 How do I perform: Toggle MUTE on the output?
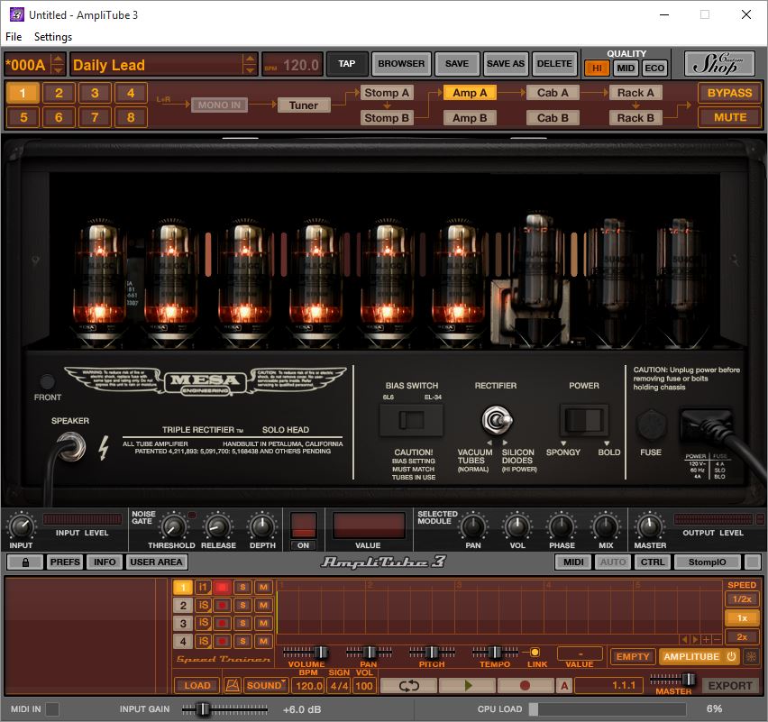[x=729, y=117]
